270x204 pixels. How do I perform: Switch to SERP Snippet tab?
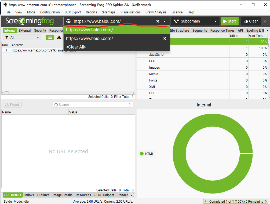point(104,195)
